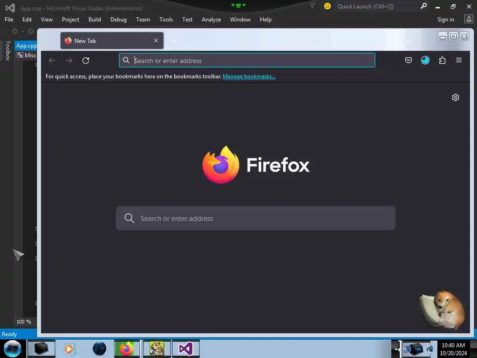Image resolution: width=477 pixels, height=358 pixels.
Task: Click the hamster image on the desktop
Action: 443,310
